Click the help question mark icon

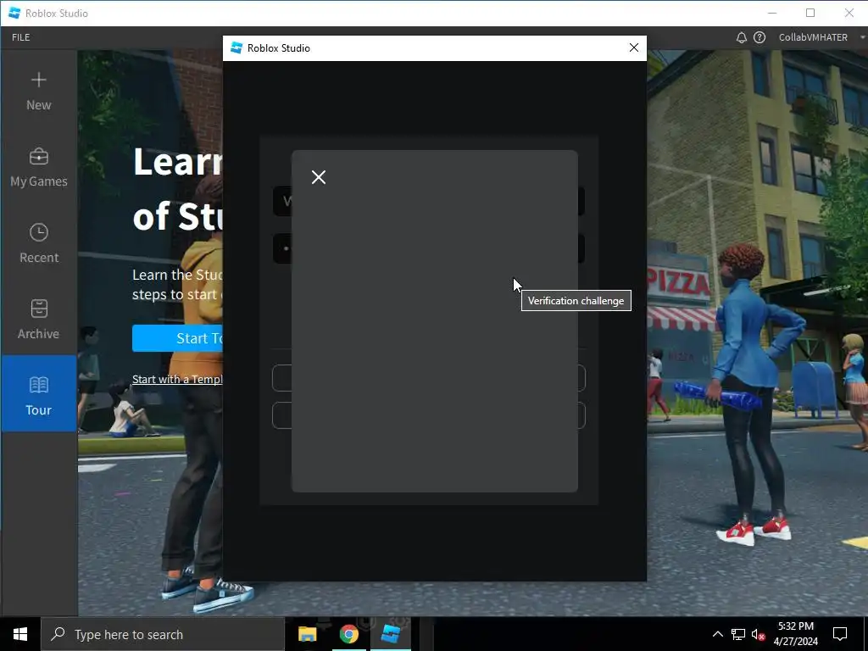click(x=759, y=37)
